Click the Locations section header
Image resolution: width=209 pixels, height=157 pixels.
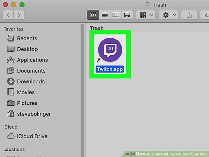click(x=14, y=150)
